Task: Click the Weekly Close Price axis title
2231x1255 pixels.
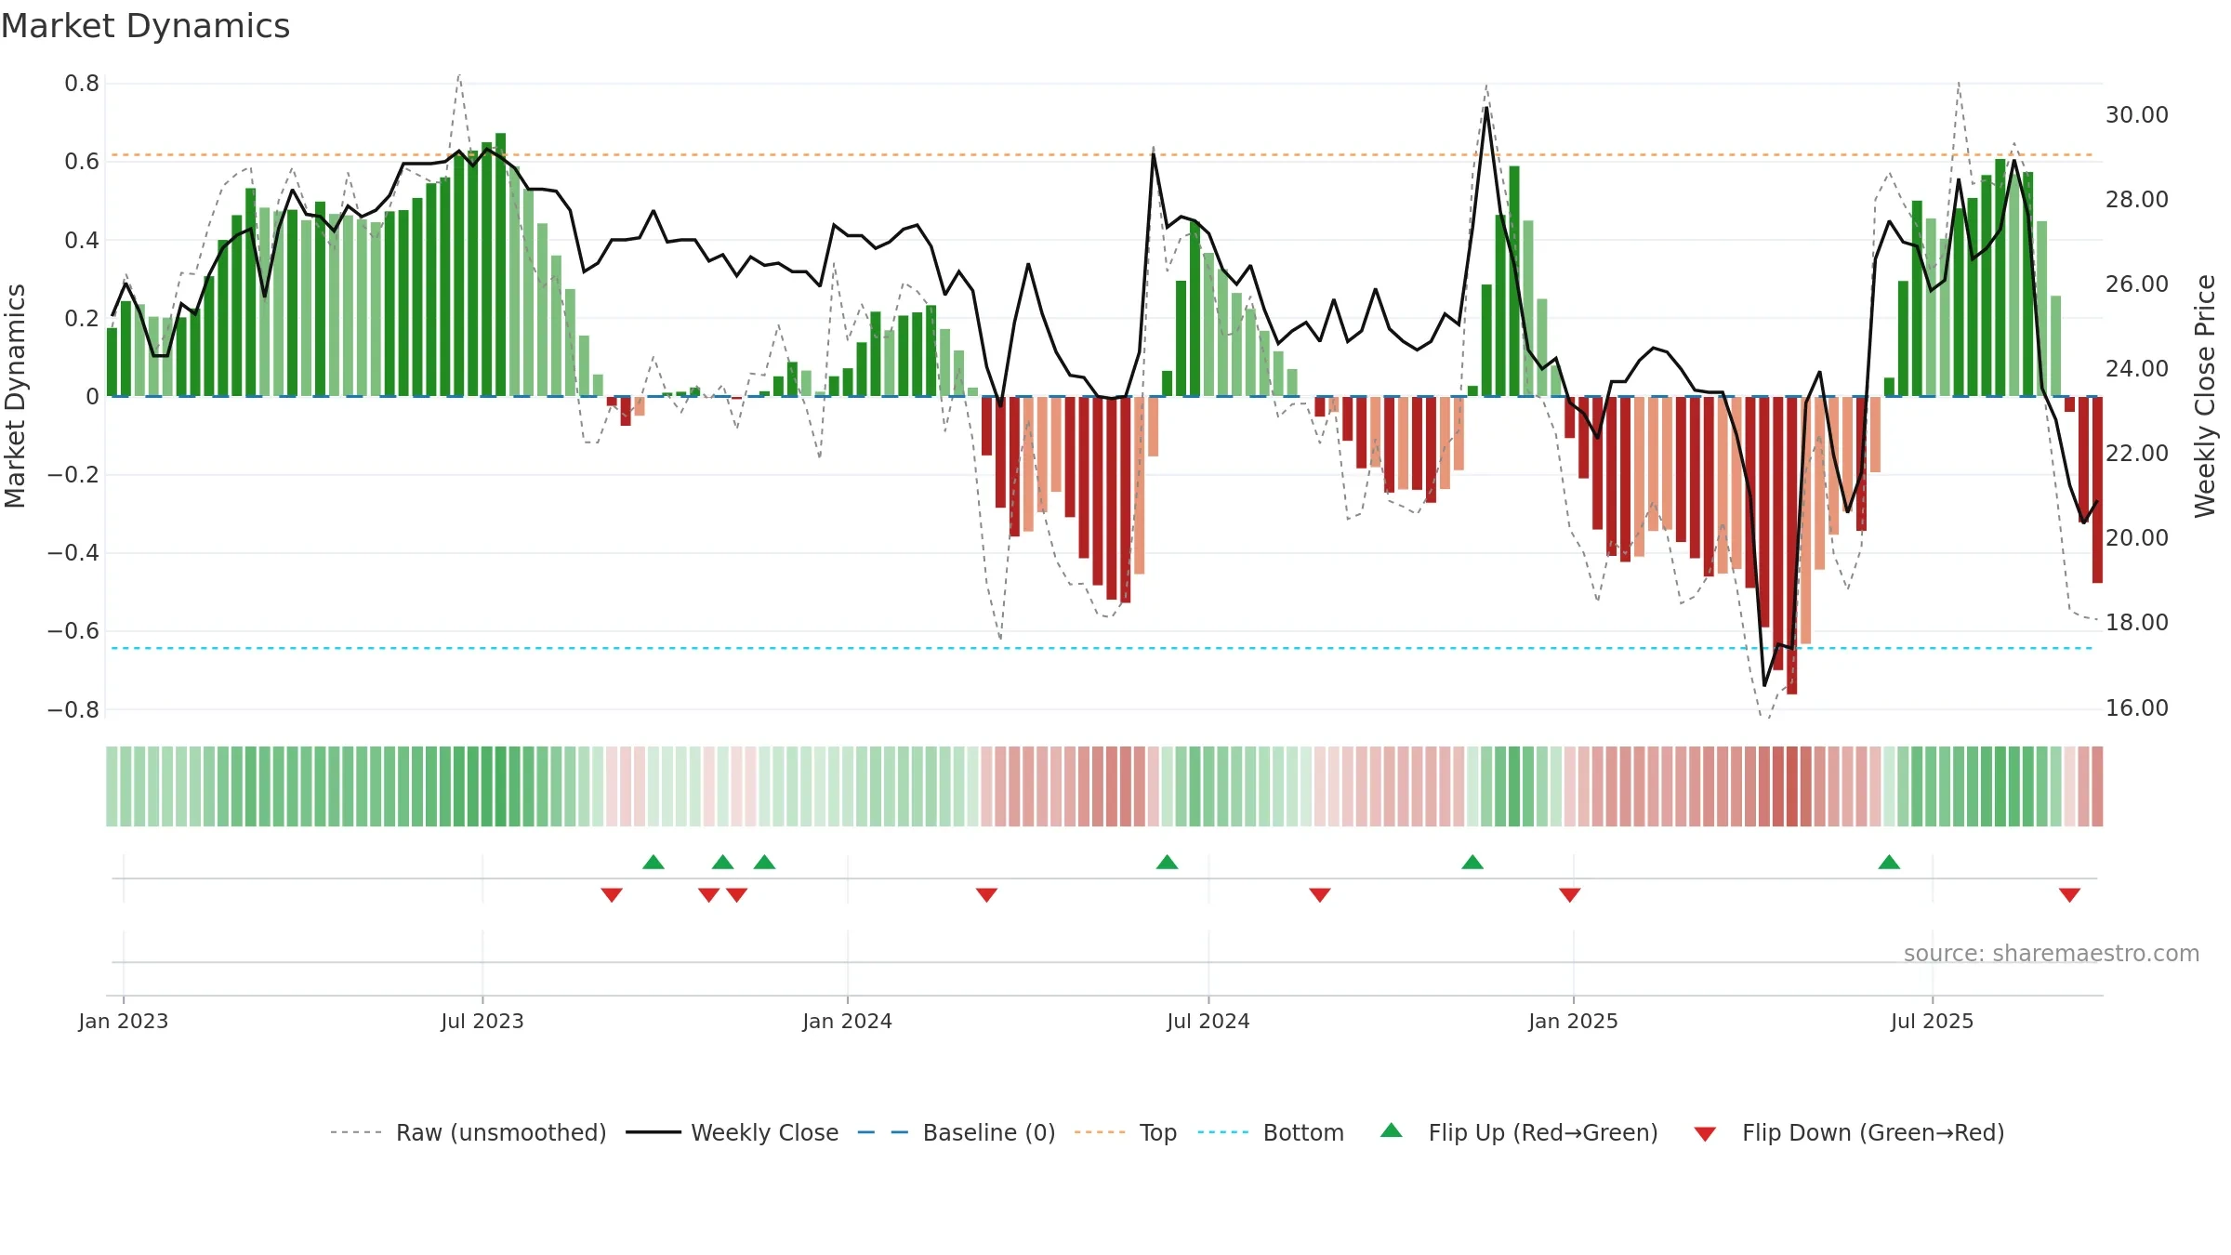Action: (2205, 396)
